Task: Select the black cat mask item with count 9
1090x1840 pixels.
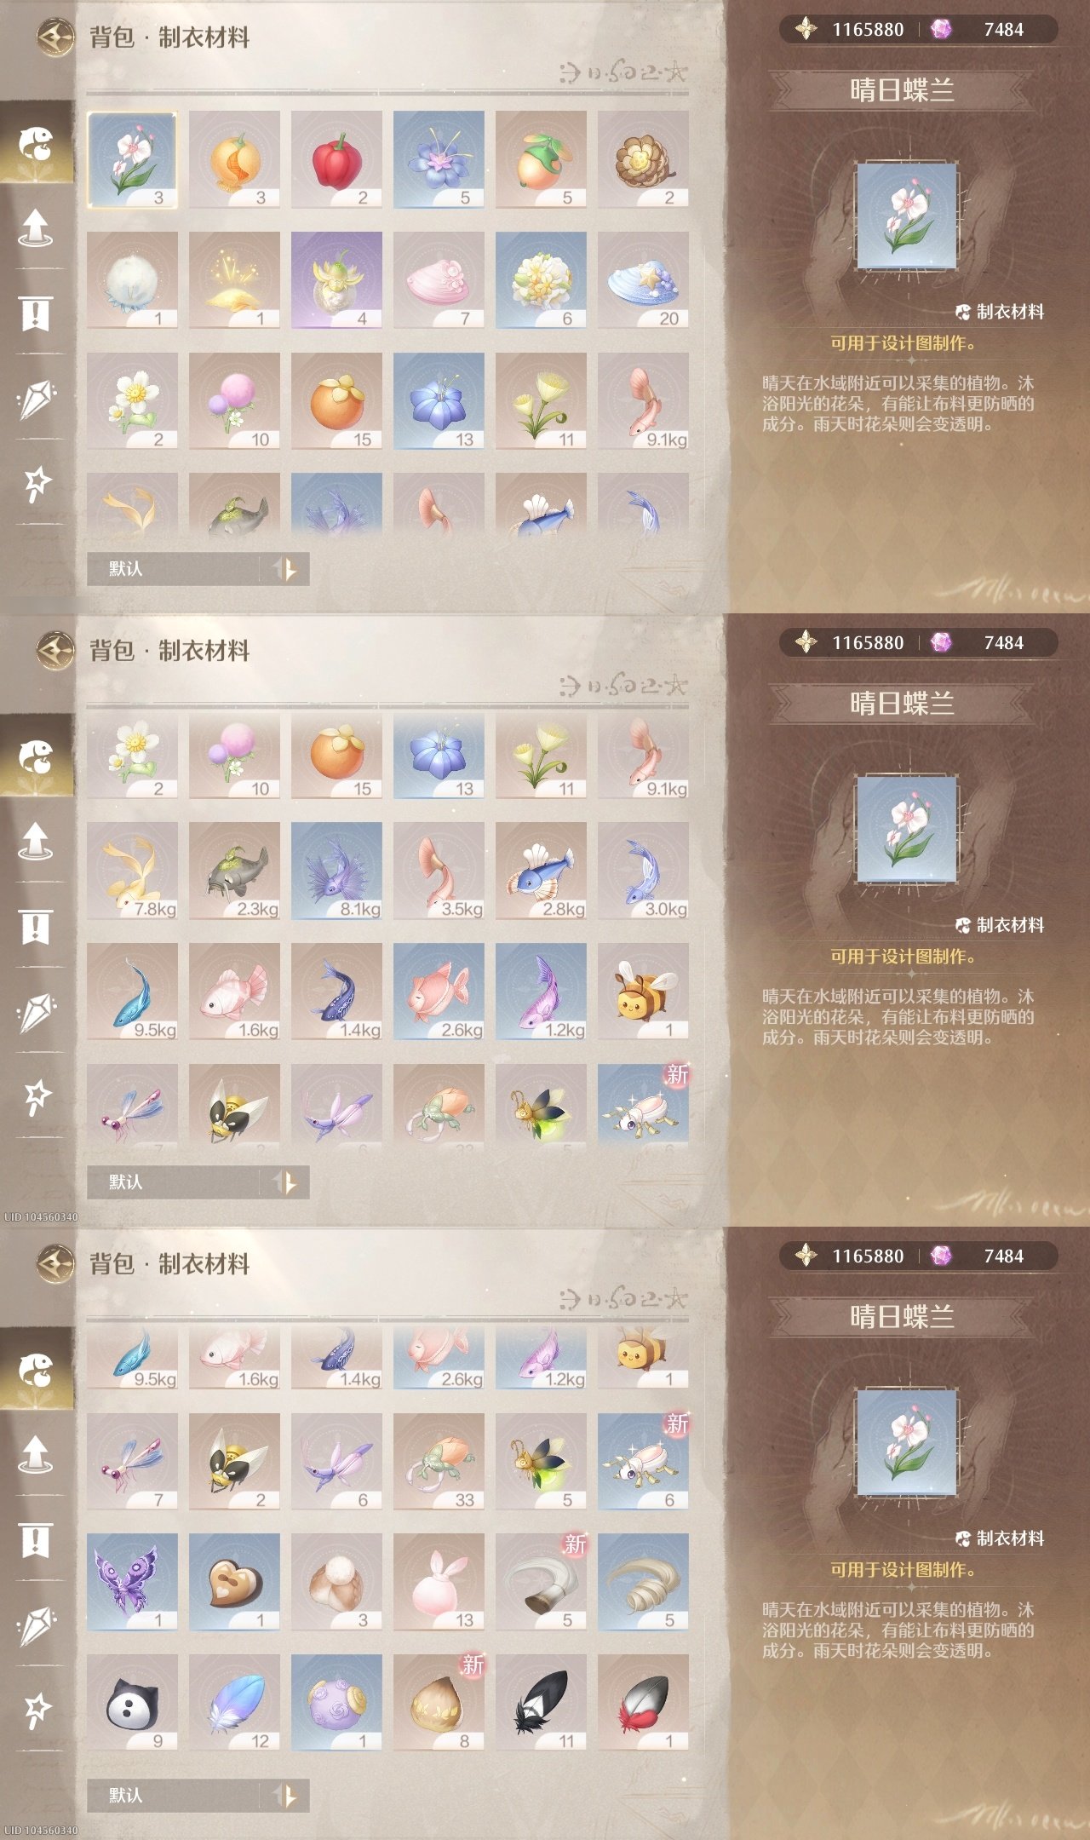Action: [132, 1703]
